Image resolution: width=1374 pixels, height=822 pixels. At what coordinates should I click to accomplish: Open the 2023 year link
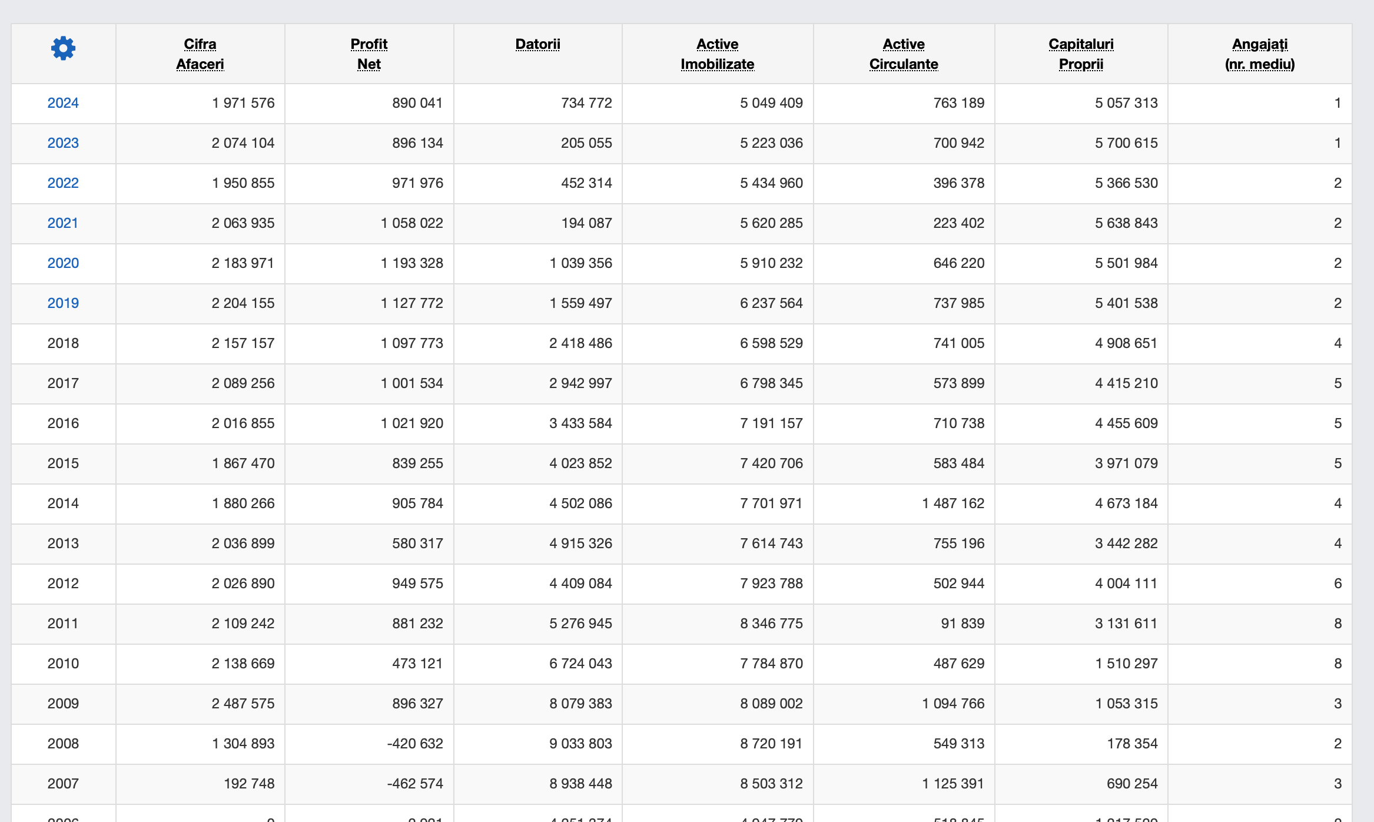(63, 143)
